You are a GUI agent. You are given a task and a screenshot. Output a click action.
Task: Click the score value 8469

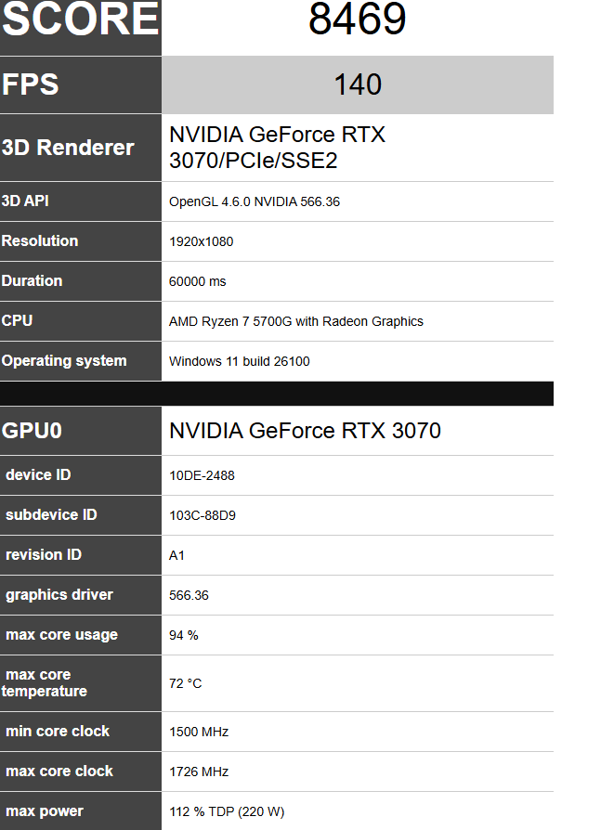[358, 20]
